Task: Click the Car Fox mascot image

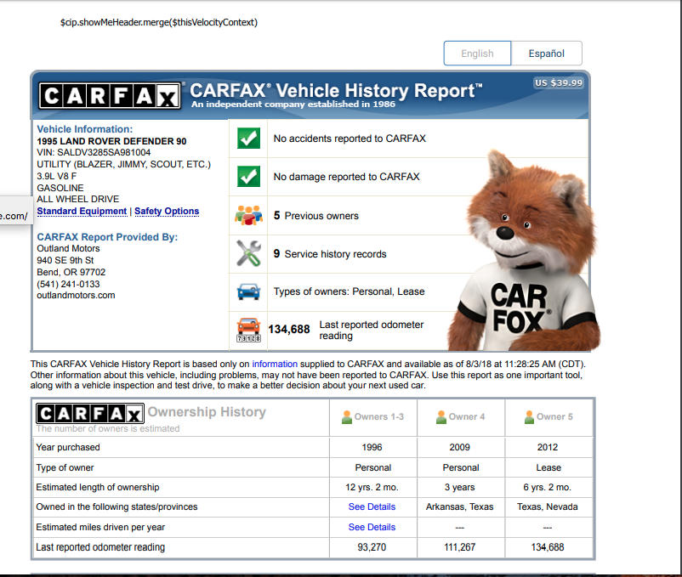Action: (524, 252)
